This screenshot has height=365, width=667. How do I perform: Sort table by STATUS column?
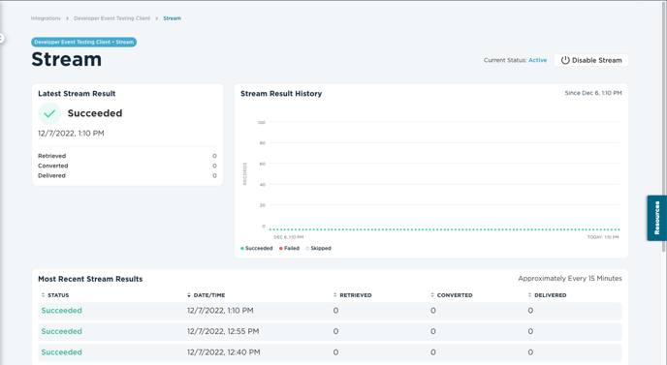click(55, 295)
